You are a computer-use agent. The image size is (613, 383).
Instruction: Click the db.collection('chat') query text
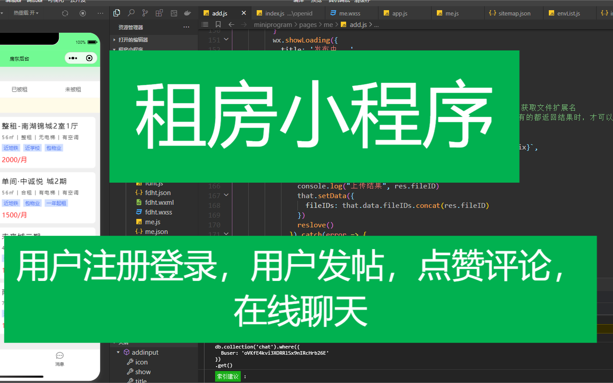[257, 347]
